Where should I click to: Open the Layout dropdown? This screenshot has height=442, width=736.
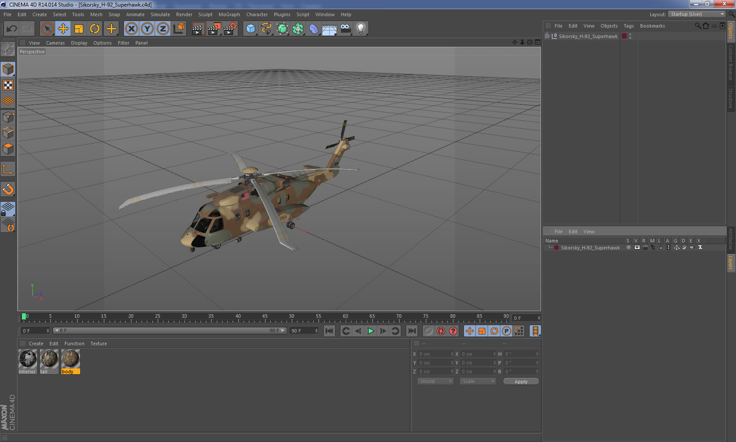pos(697,14)
